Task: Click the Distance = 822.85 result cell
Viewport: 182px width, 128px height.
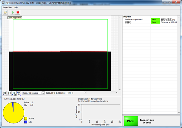Action: pyautogui.click(x=169, y=23)
